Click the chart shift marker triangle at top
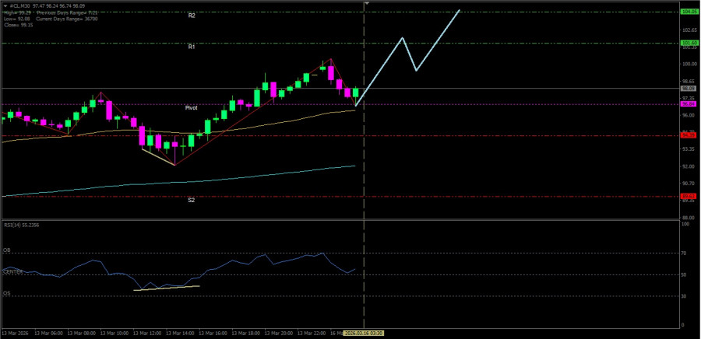 [x=365, y=4]
